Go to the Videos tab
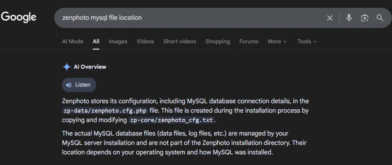The height and width of the screenshot is (165, 392). 145,41
